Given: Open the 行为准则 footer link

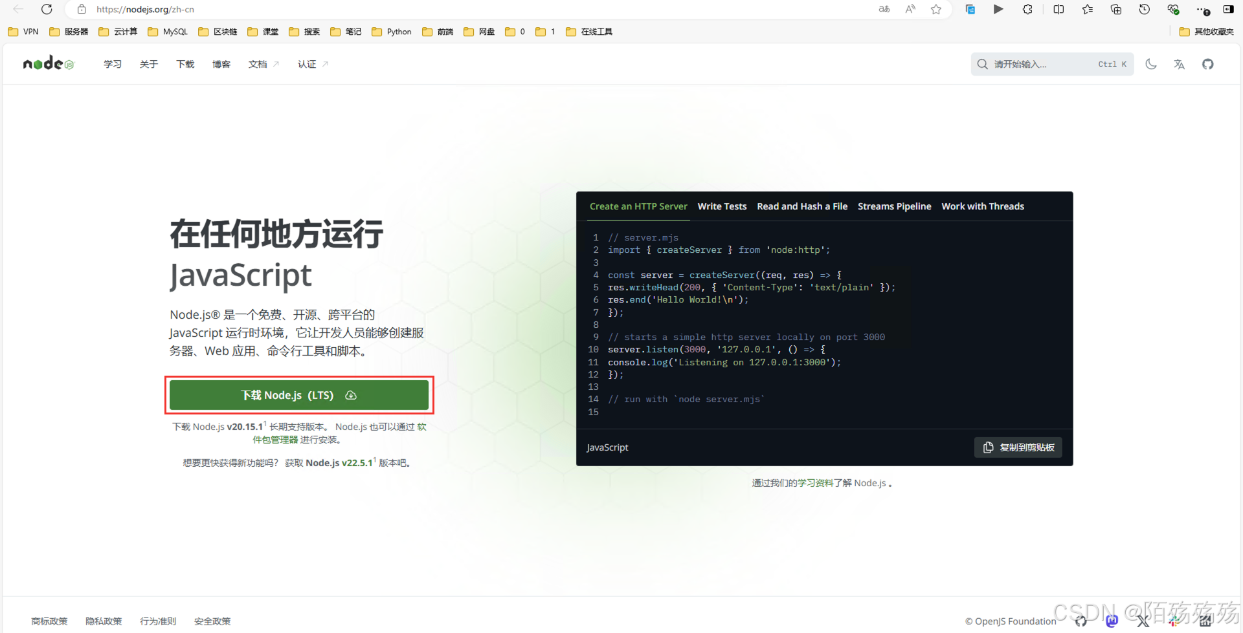Looking at the screenshot, I should coord(158,621).
